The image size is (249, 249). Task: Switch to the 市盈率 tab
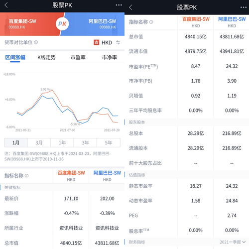pos(78,57)
